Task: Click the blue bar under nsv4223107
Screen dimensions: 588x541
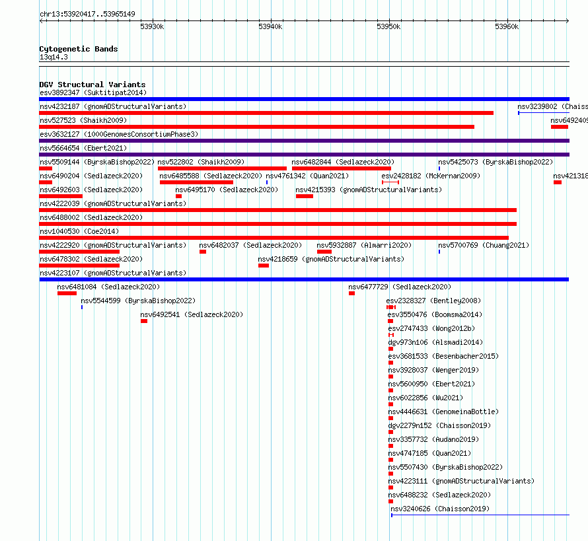Action: (304, 279)
